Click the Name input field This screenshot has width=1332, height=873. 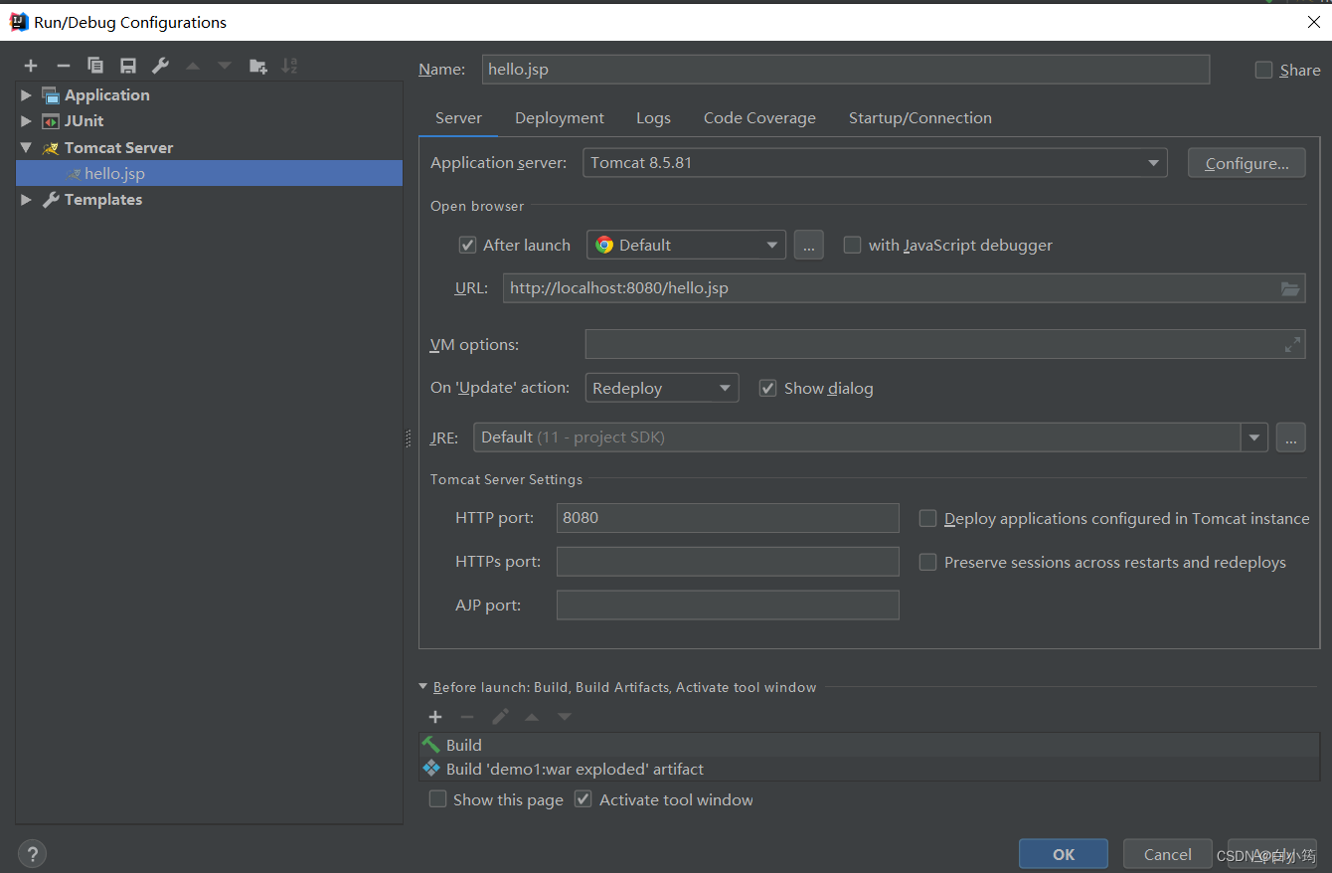pyautogui.click(x=846, y=70)
